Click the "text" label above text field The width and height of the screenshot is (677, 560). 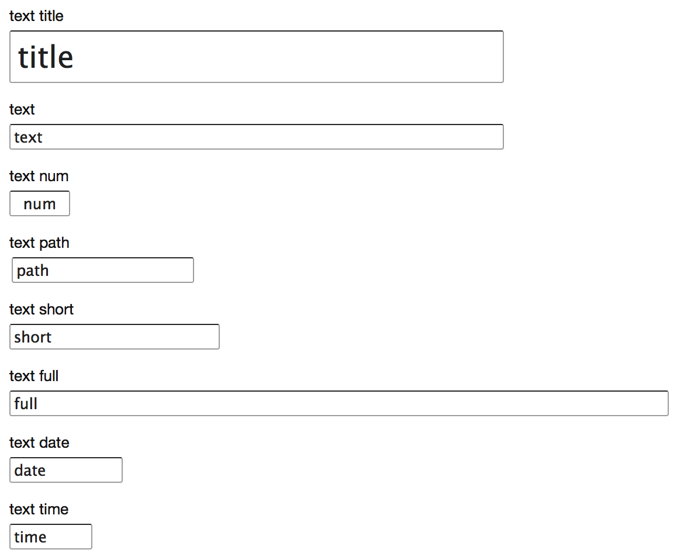tap(22, 109)
